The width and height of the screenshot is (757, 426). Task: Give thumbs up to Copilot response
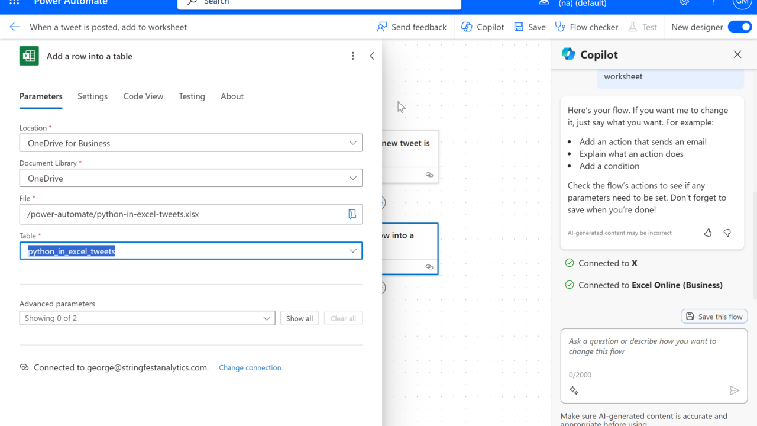708,233
